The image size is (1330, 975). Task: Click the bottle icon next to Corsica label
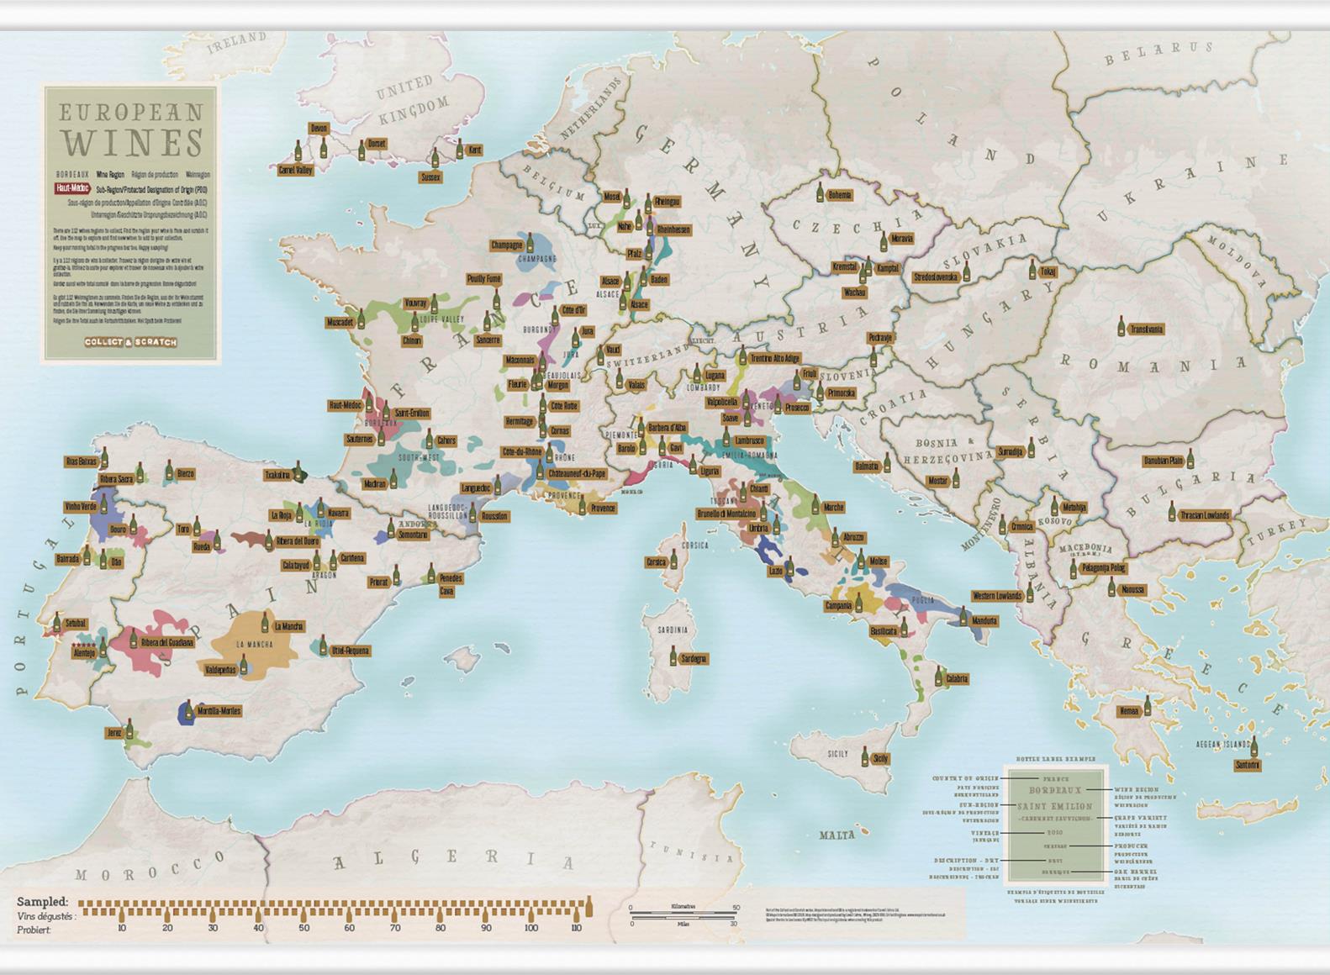673,560
